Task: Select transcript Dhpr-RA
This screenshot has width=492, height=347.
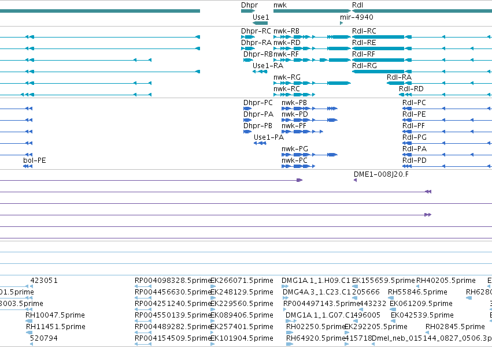Action: [x=248, y=48]
